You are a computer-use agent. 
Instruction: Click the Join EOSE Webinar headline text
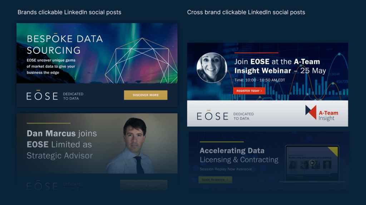(x=280, y=66)
